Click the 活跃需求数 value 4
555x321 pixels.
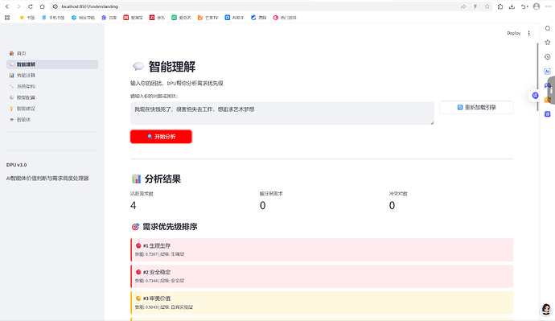(x=133, y=206)
